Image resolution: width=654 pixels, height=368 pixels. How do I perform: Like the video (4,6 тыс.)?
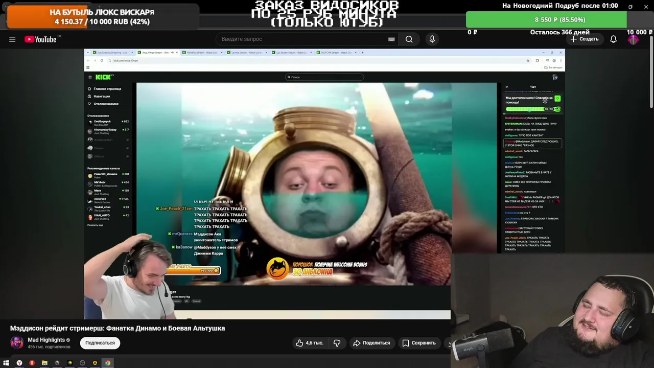click(x=310, y=343)
